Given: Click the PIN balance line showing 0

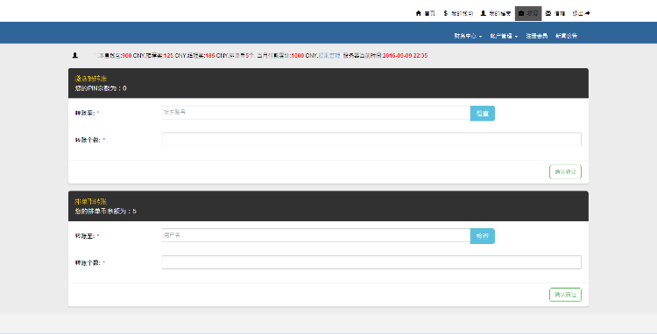Looking at the screenshot, I should 101,88.
